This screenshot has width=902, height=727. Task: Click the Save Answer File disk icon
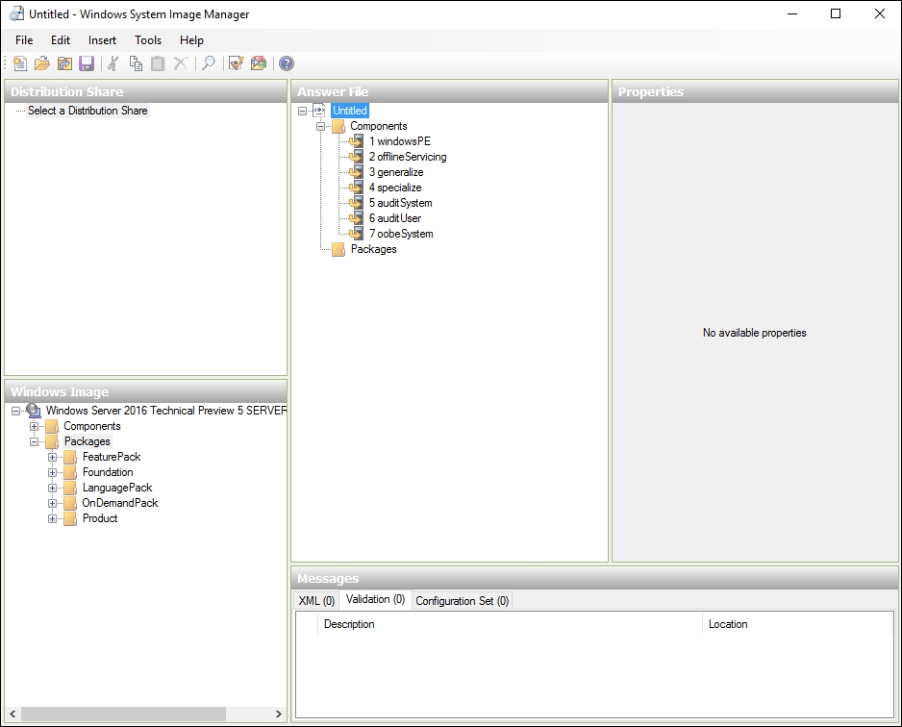pyautogui.click(x=87, y=63)
